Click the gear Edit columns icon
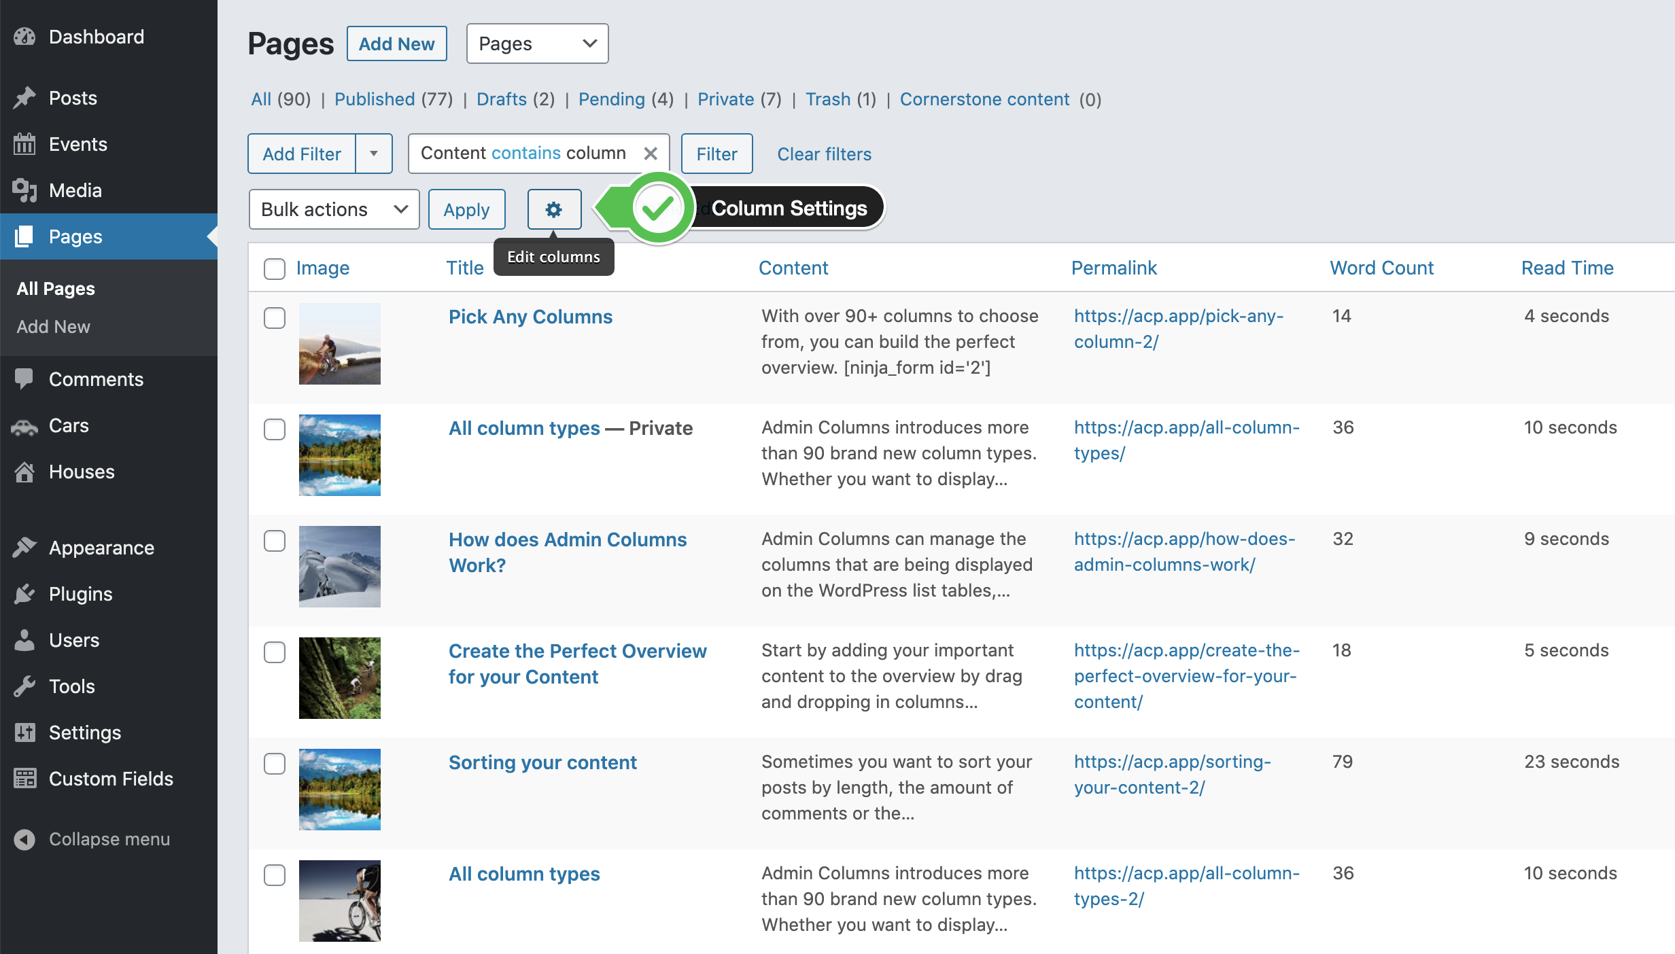Viewport: 1675px width, 954px height. pos(554,209)
